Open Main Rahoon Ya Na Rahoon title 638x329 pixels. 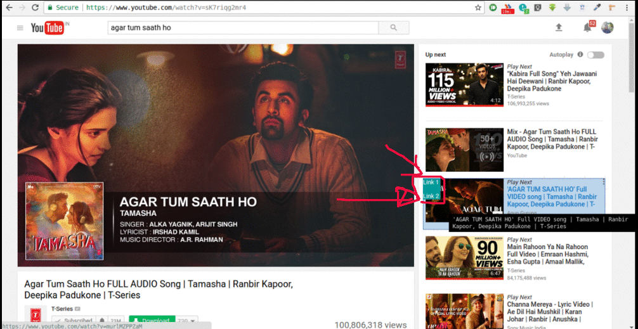pyautogui.click(x=548, y=254)
